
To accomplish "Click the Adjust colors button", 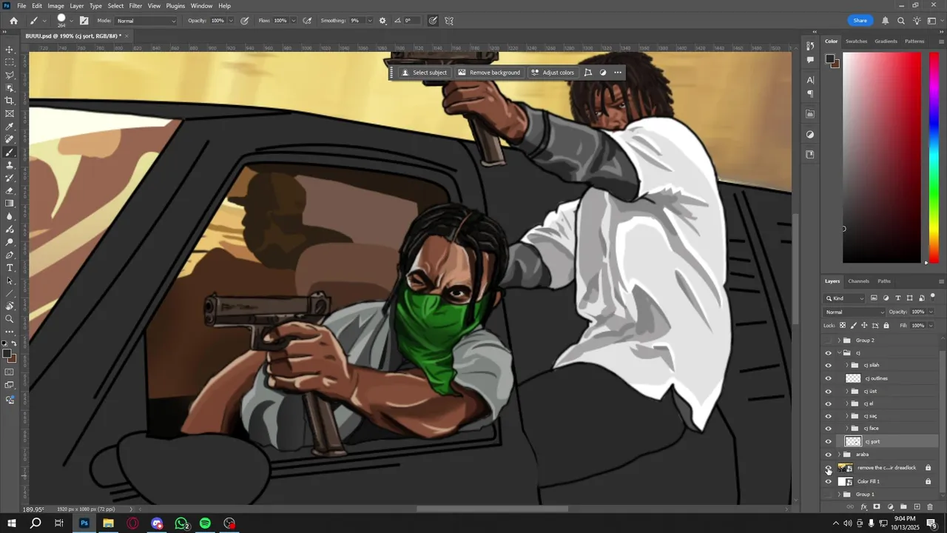I will tap(552, 73).
